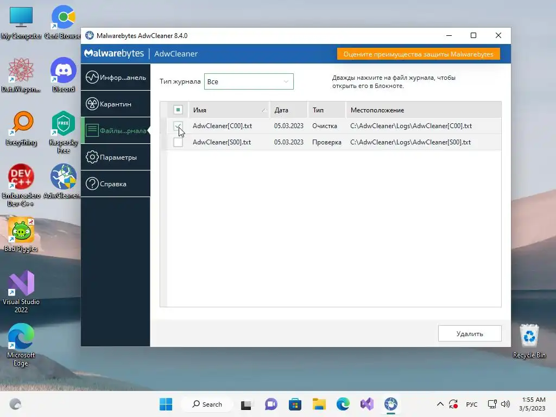556x417 pixels.
Task: Open DataWagon desktop shortcut
Action: coord(21,75)
